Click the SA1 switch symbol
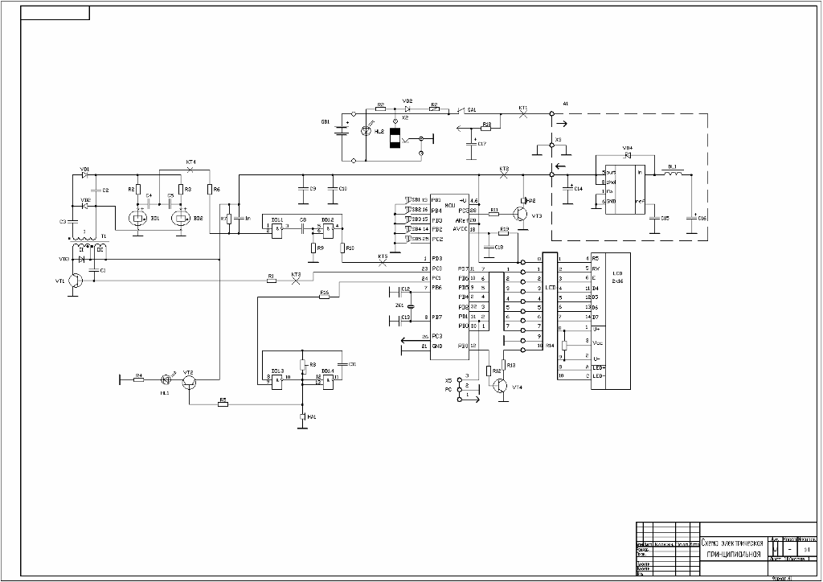This screenshot has width=823, height=582. 460,111
